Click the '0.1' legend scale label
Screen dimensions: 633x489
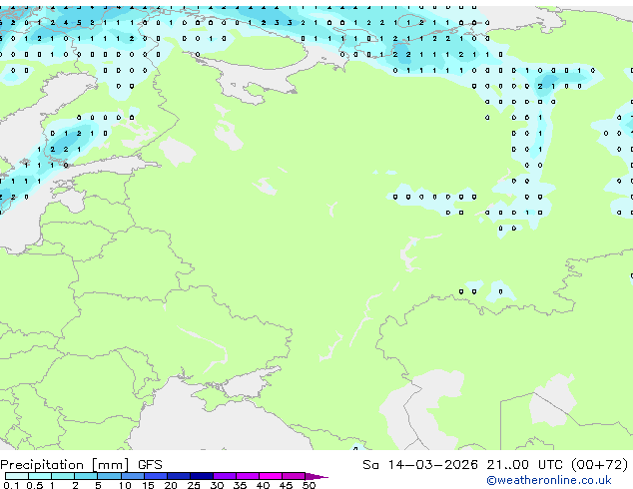click(x=11, y=485)
